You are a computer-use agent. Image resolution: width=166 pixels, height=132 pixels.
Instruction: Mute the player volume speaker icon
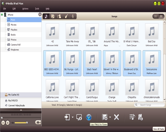(x=13, y=123)
